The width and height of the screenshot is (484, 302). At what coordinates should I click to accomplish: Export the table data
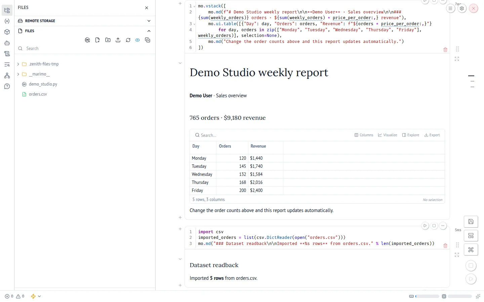pos(432,135)
